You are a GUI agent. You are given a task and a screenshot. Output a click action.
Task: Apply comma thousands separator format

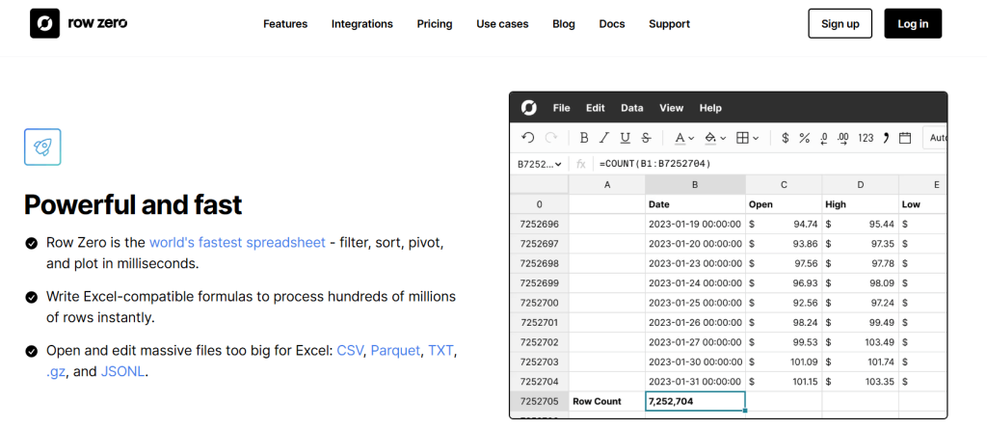pos(886,138)
